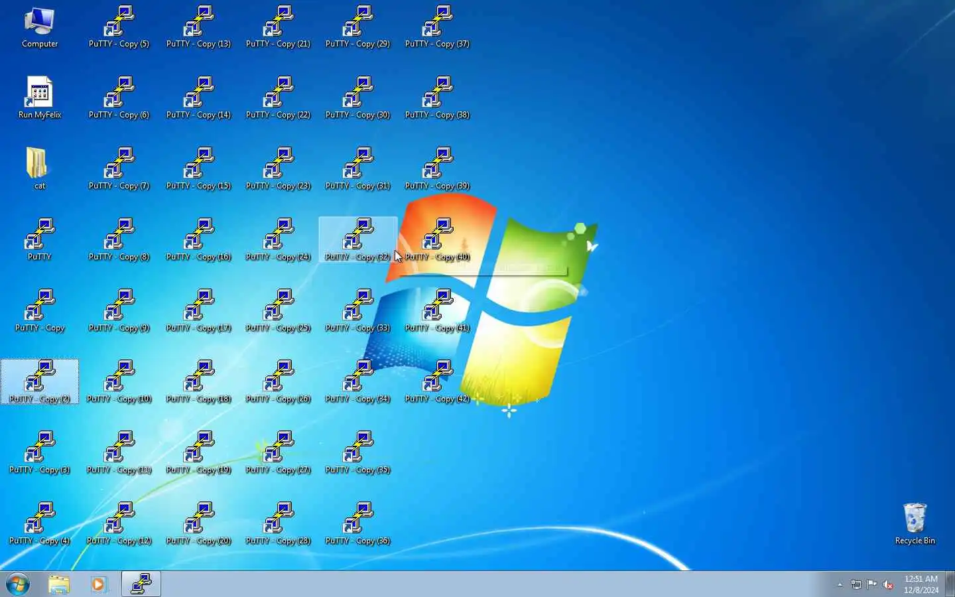Select PuTTY - Copy (16) icon
The height and width of the screenshot is (597, 955).
point(199,240)
